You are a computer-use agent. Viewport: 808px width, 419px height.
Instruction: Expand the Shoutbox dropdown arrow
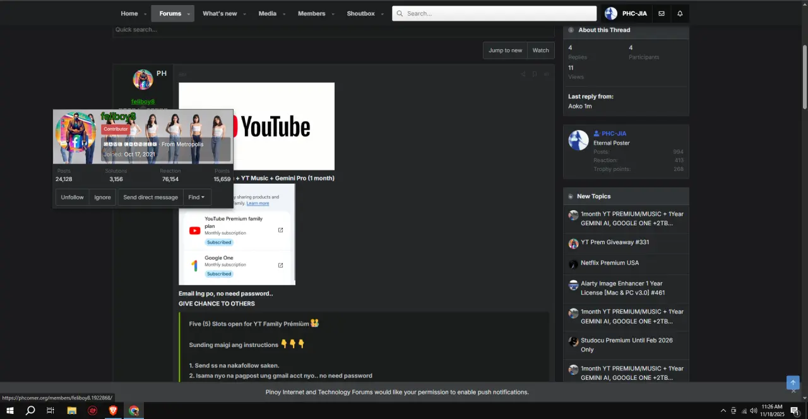click(x=382, y=14)
